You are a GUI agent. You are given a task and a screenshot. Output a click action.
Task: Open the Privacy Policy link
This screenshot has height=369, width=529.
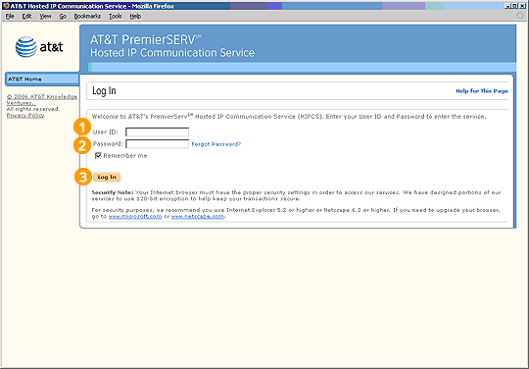click(x=25, y=115)
